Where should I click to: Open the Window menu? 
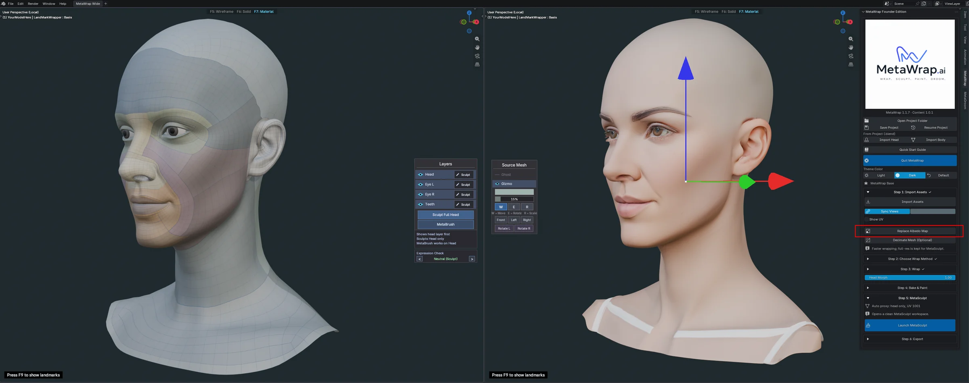click(49, 4)
